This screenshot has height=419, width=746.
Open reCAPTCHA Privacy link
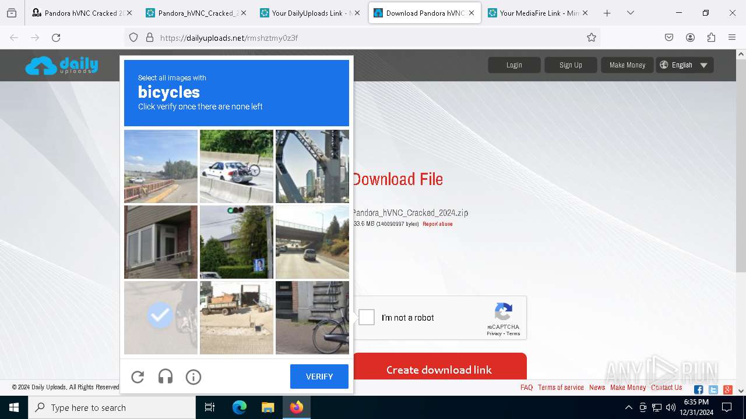(494, 333)
